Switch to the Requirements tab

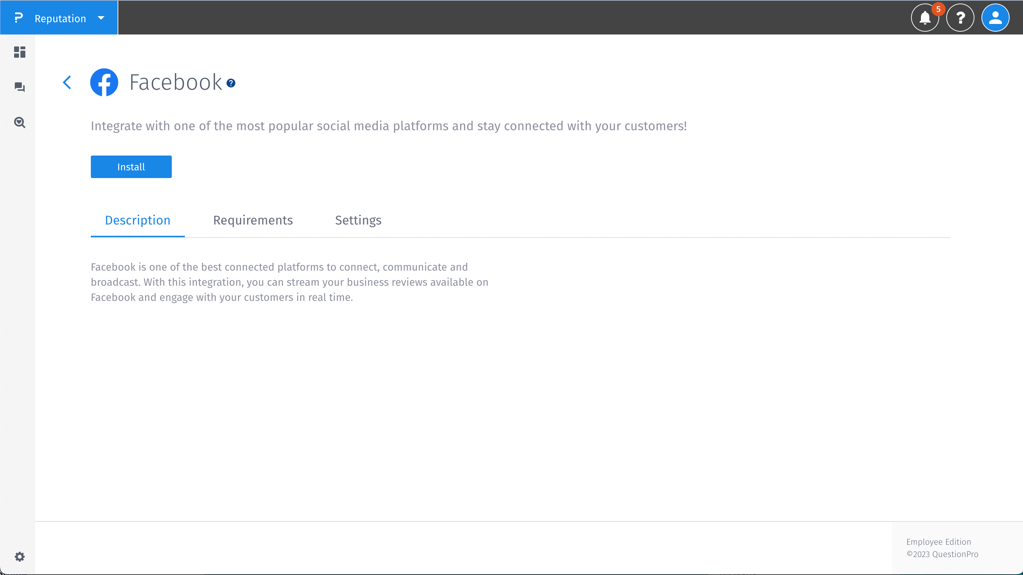coord(252,220)
